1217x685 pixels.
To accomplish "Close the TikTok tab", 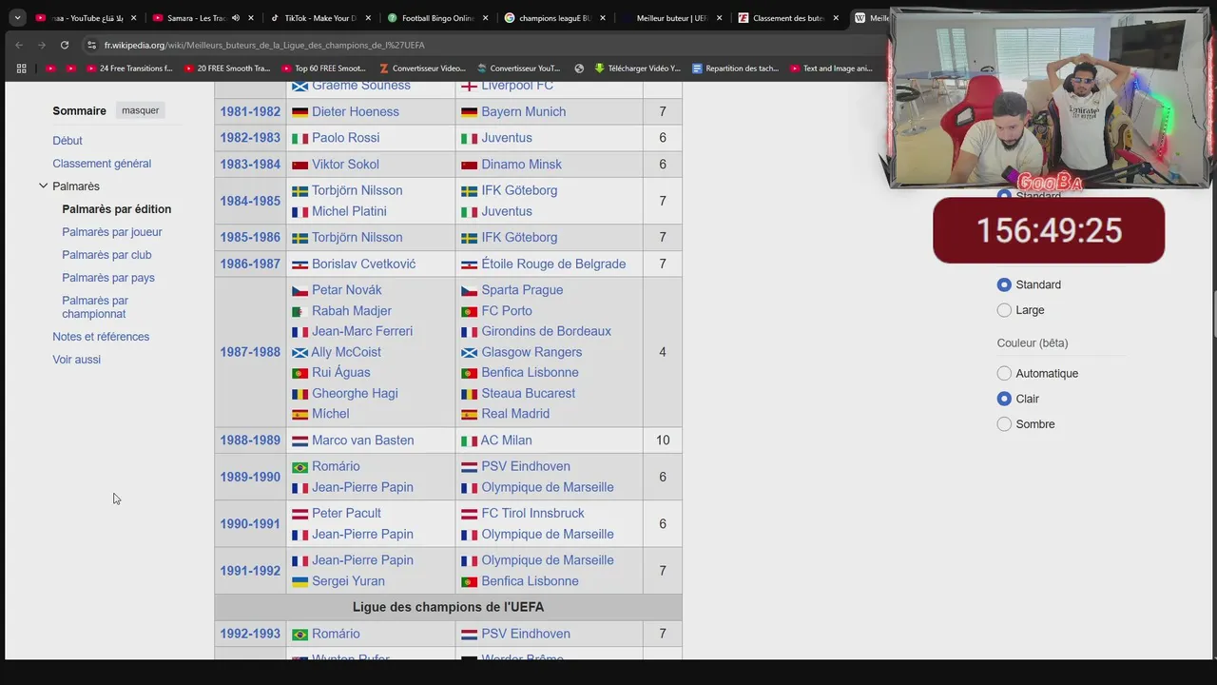I will (368, 17).
